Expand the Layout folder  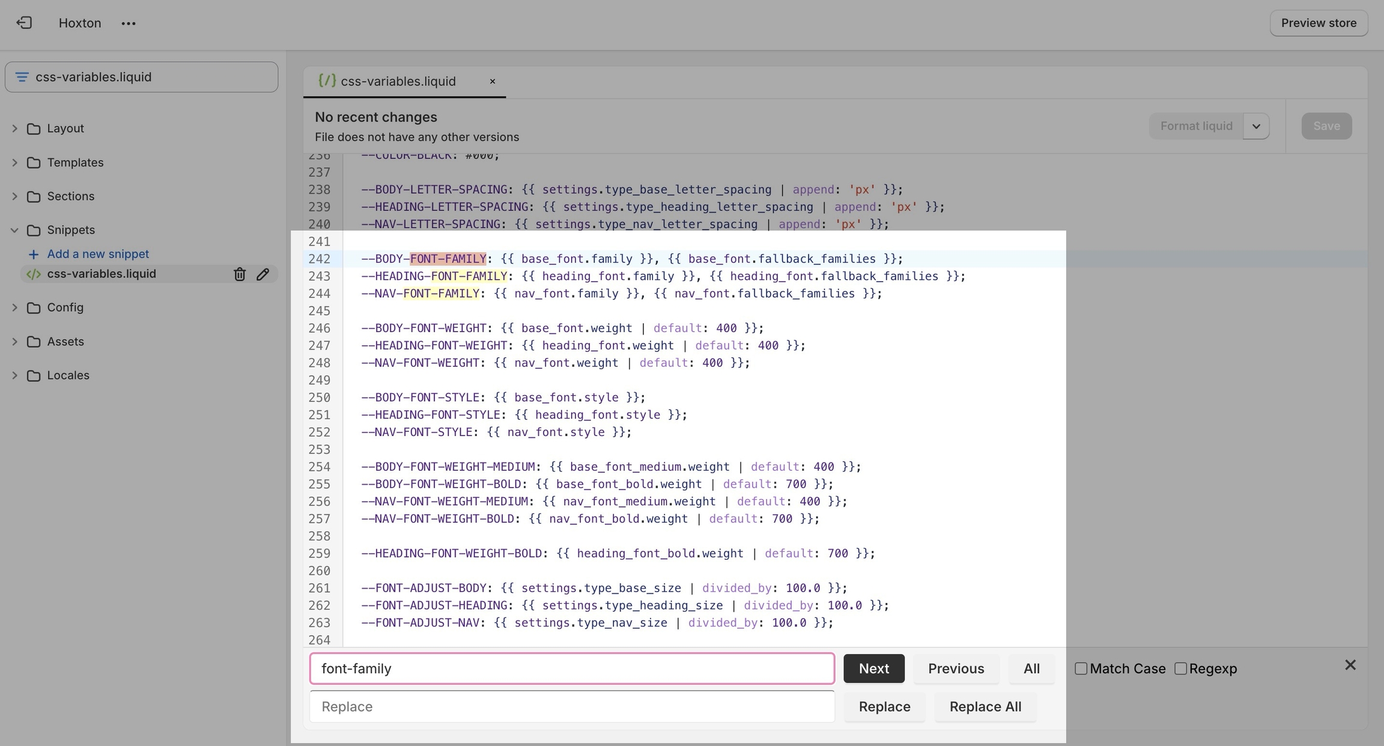(14, 129)
